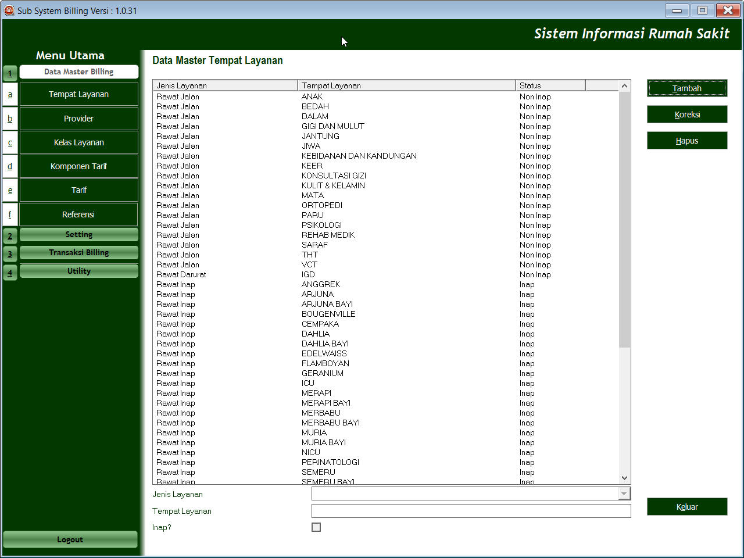Select the IGD Rawat Darurat row
Image resolution: width=744 pixels, height=558 pixels.
click(x=386, y=274)
